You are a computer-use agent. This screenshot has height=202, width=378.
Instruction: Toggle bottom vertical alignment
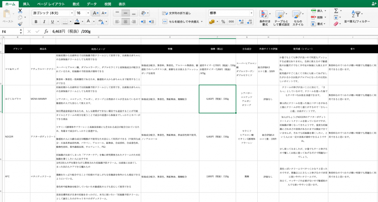tap(134, 13)
